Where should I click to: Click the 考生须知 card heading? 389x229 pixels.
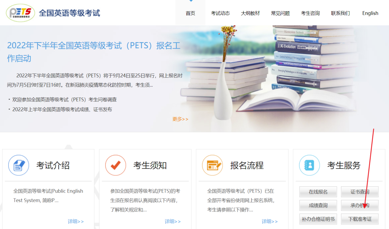coord(150,165)
